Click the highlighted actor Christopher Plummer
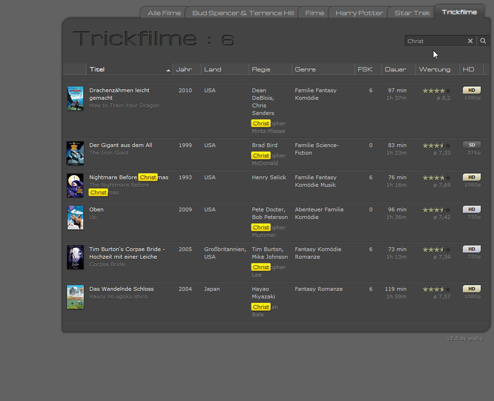Image resolution: width=494 pixels, height=401 pixels. (x=269, y=231)
